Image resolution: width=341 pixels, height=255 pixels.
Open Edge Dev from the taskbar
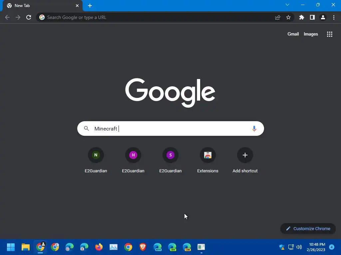172,247
